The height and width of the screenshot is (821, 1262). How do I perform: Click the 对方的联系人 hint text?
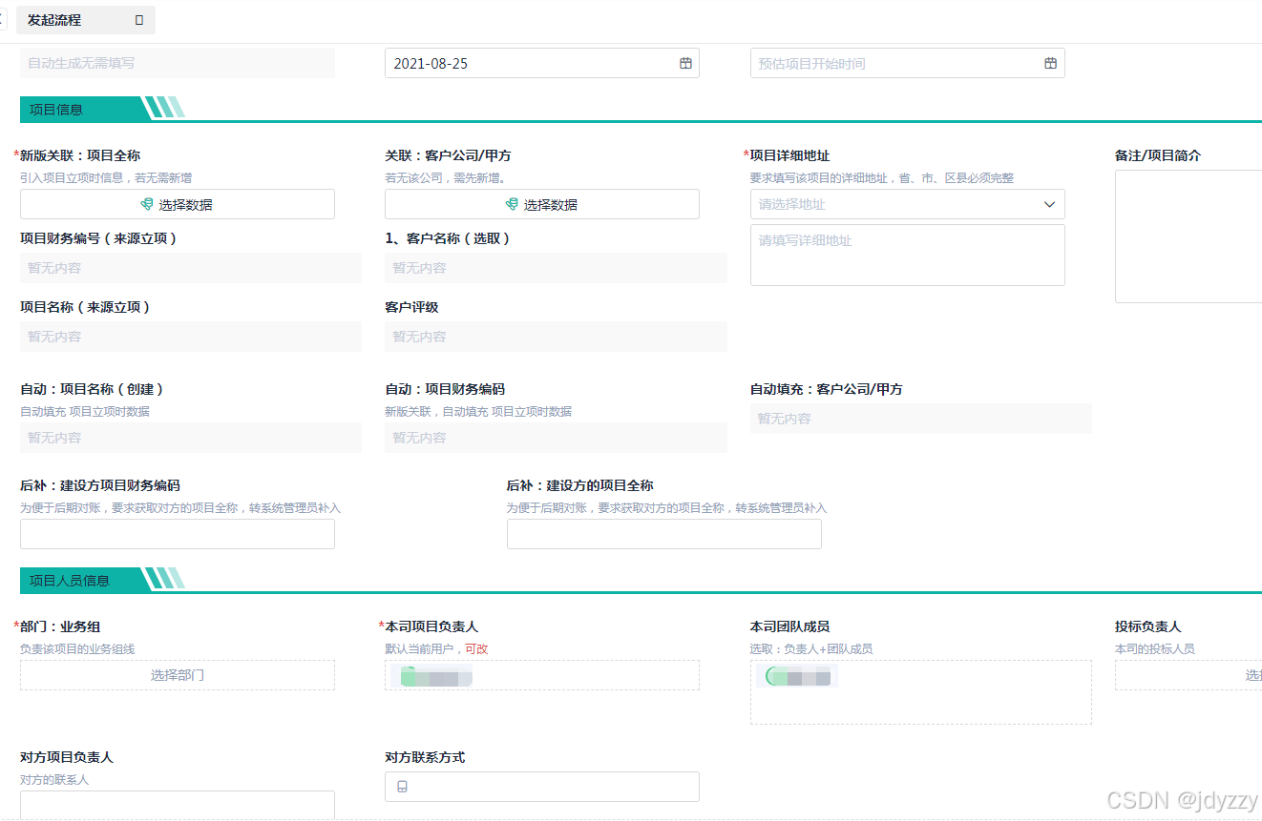point(54,779)
